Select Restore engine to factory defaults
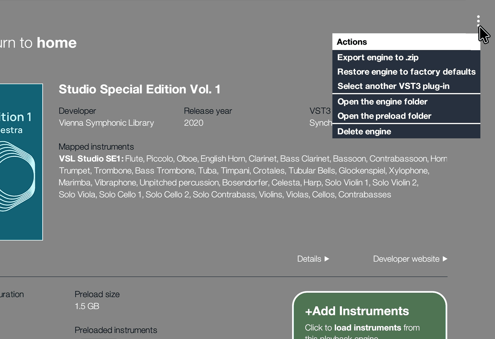Image resolution: width=495 pixels, height=339 pixels. click(x=406, y=72)
